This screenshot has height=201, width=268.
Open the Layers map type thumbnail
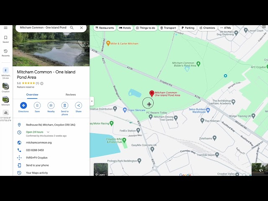(x=101, y=169)
